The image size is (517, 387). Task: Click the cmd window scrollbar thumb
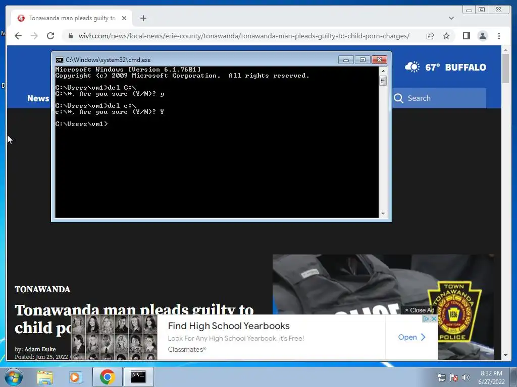pos(383,81)
